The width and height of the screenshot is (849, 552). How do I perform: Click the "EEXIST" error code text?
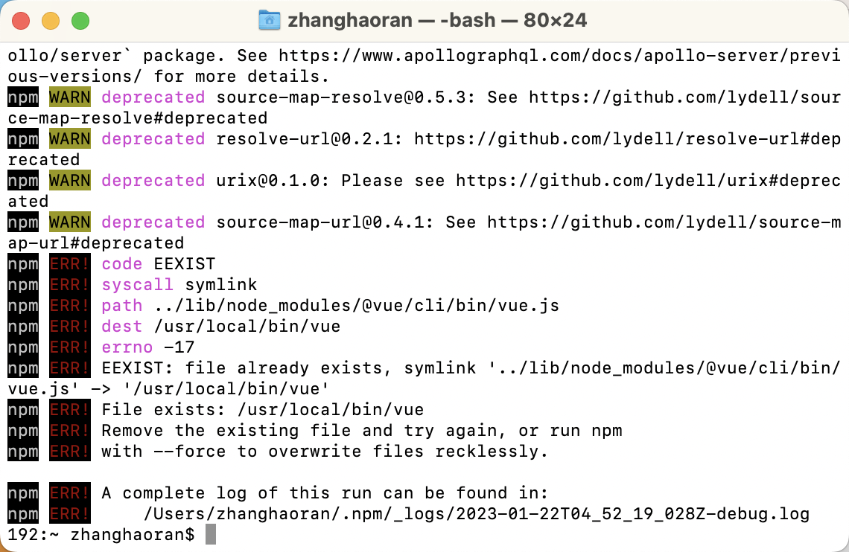[x=184, y=264]
